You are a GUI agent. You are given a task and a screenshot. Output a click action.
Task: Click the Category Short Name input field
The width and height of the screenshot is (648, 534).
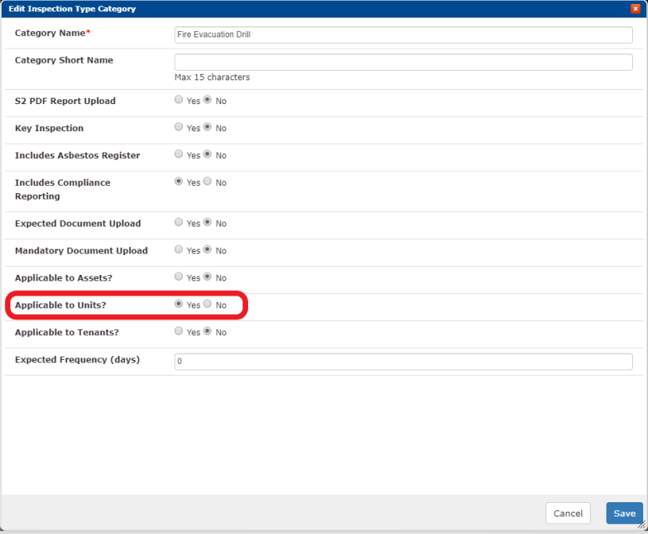click(x=403, y=62)
